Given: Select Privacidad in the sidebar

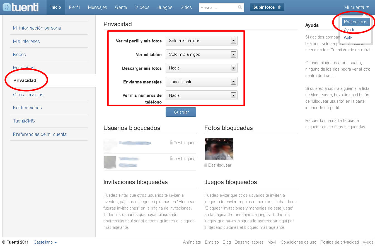Looking at the screenshot, I should point(25,80).
